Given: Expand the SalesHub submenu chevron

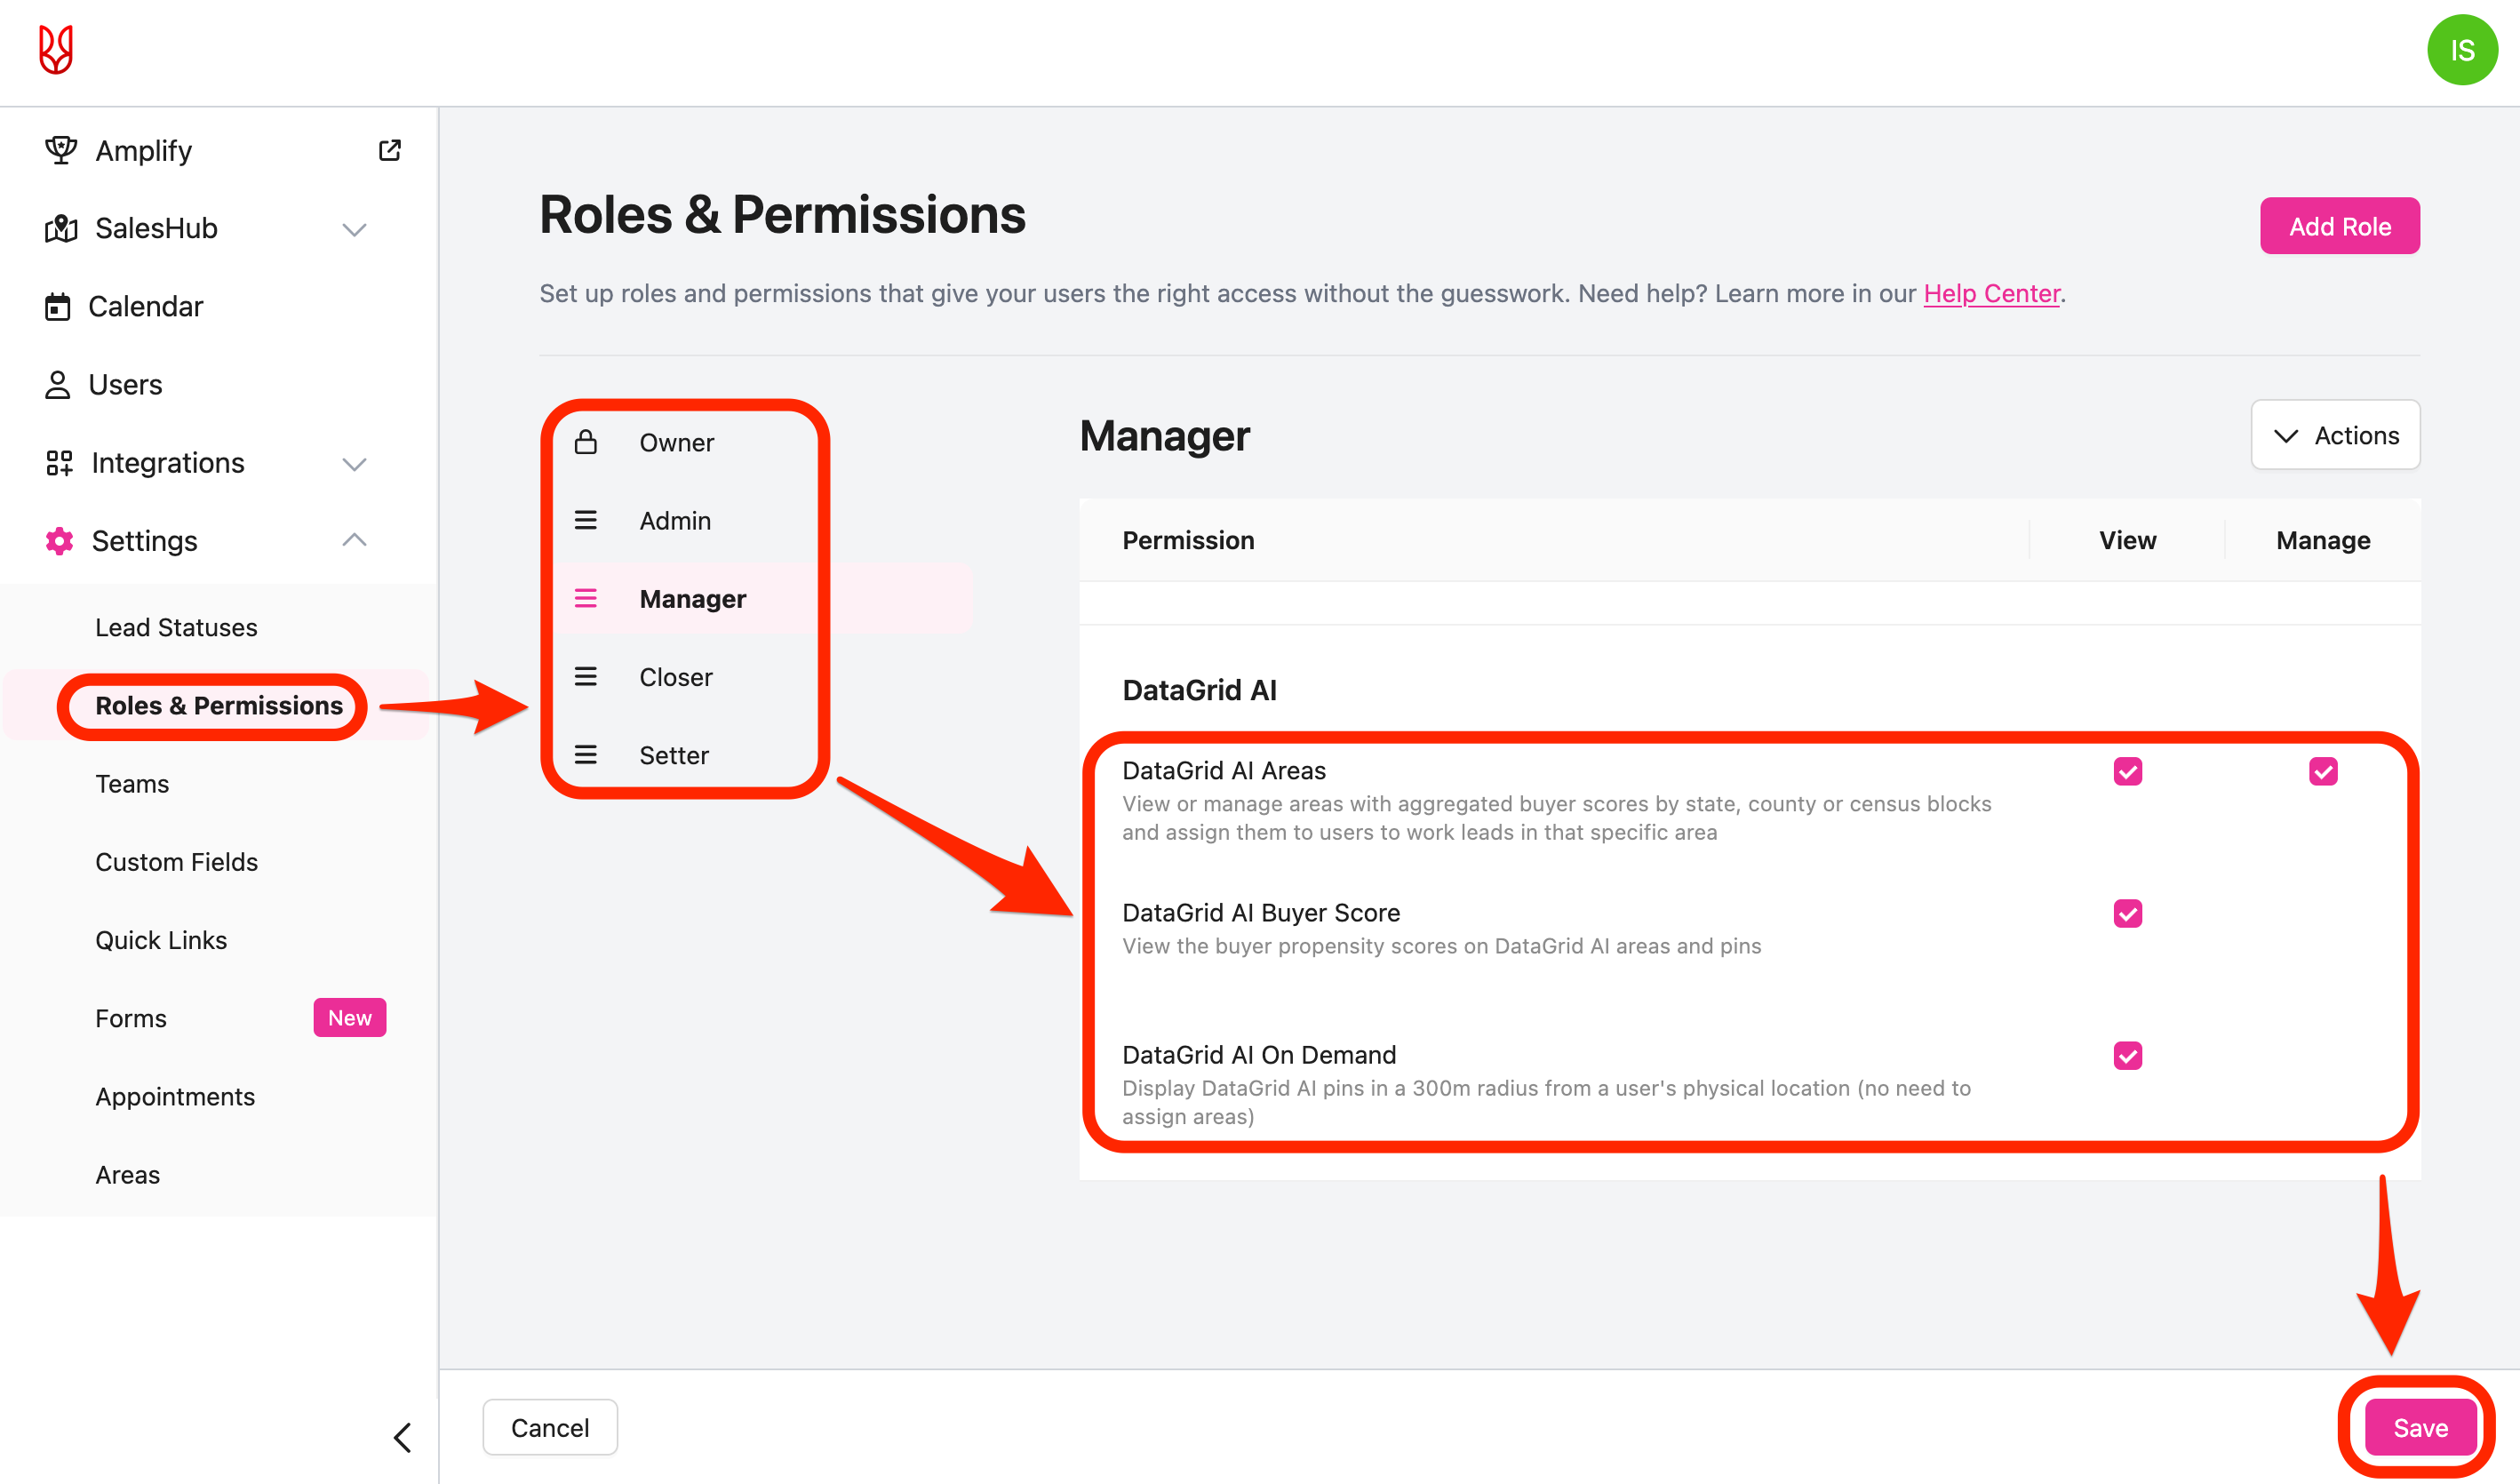Looking at the screenshot, I should tap(354, 229).
